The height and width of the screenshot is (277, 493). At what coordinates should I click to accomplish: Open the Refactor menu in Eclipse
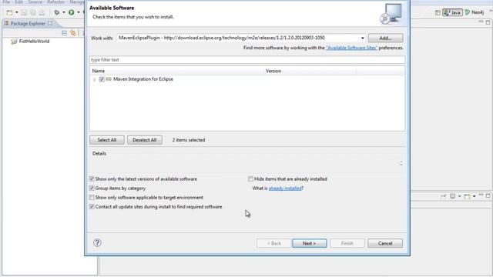click(x=56, y=2)
